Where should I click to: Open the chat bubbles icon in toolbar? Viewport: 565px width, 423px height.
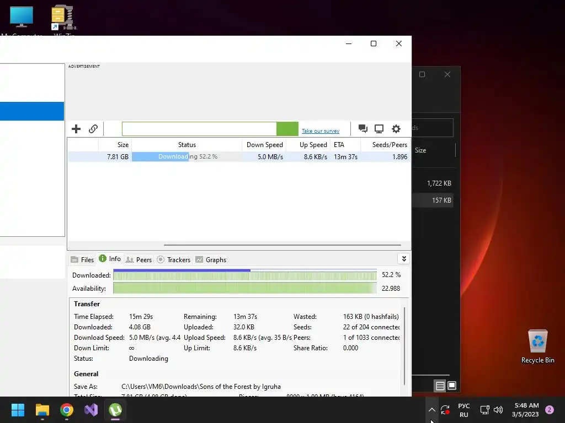[363, 129]
